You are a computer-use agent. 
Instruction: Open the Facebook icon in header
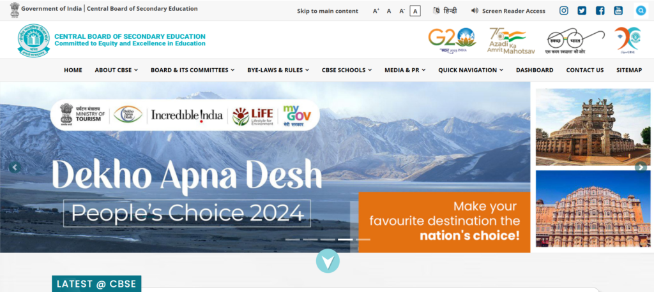[600, 11]
